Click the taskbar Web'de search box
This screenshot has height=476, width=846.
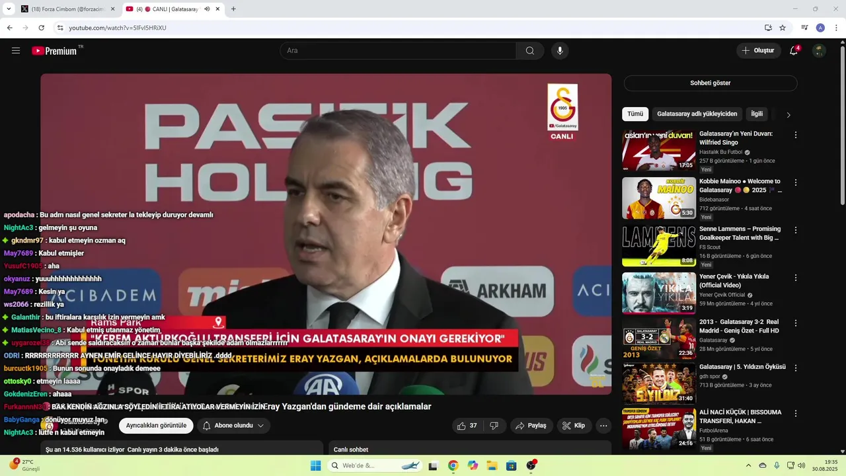click(x=375, y=465)
